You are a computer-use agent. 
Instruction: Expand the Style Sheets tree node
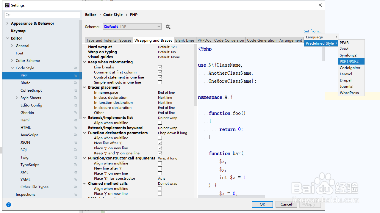[17, 98]
